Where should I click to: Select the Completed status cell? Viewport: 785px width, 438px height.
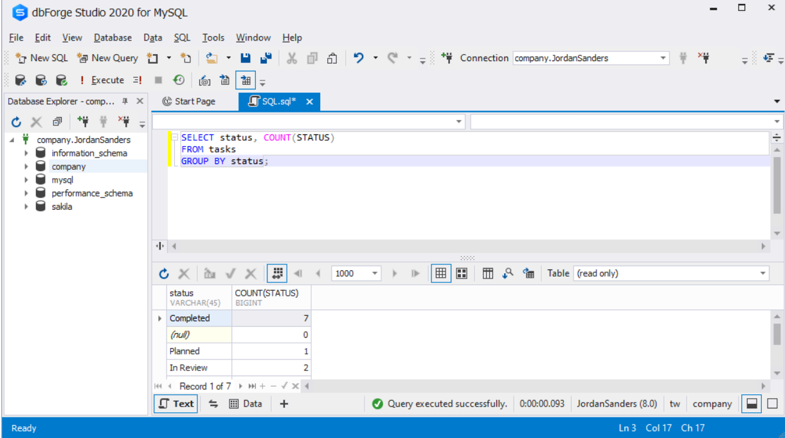pos(199,318)
